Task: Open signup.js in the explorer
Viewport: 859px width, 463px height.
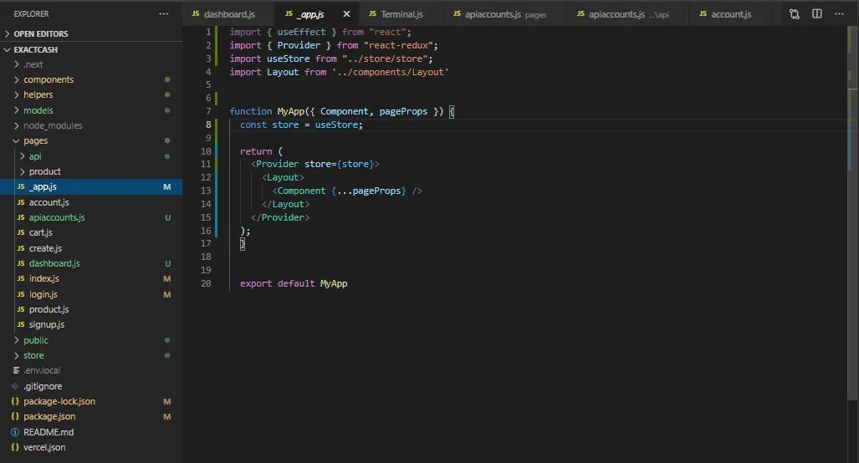Action: click(x=47, y=324)
